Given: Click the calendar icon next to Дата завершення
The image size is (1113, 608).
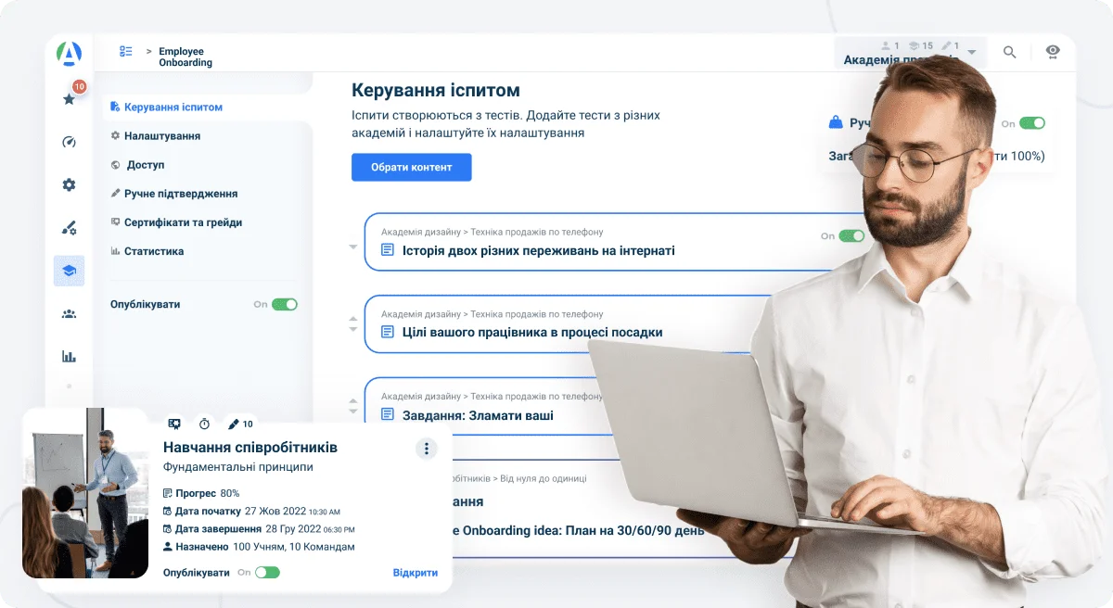Looking at the screenshot, I should click(168, 529).
